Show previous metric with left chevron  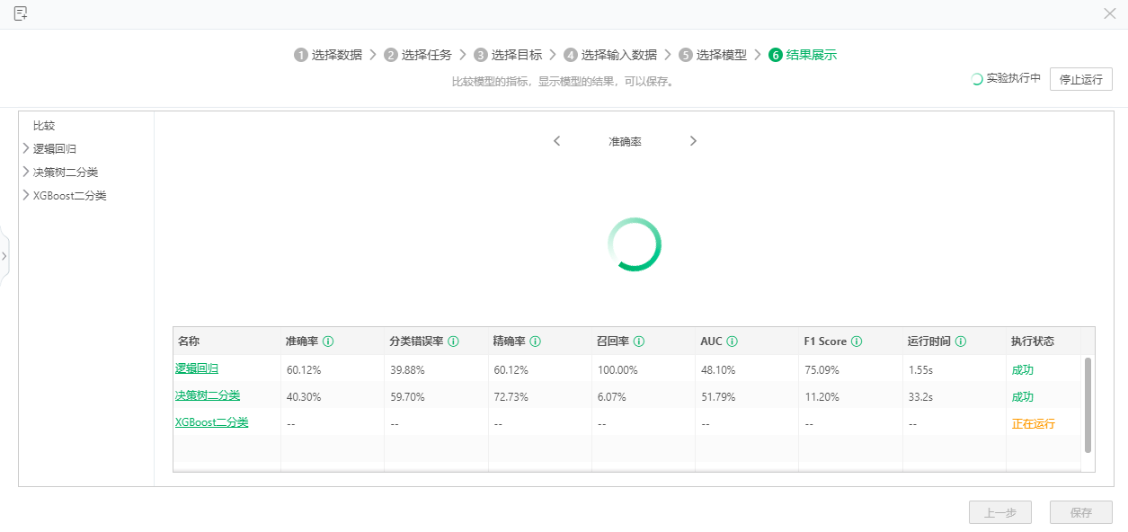coord(557,141)
